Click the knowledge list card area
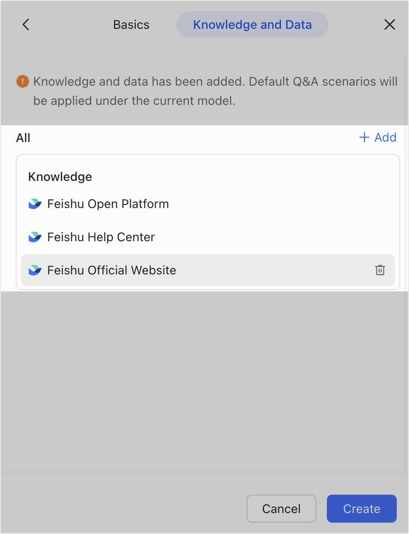 (208, 221)
